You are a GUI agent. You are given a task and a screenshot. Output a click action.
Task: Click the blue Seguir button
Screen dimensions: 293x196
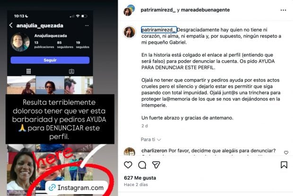[x=50, y=60]
